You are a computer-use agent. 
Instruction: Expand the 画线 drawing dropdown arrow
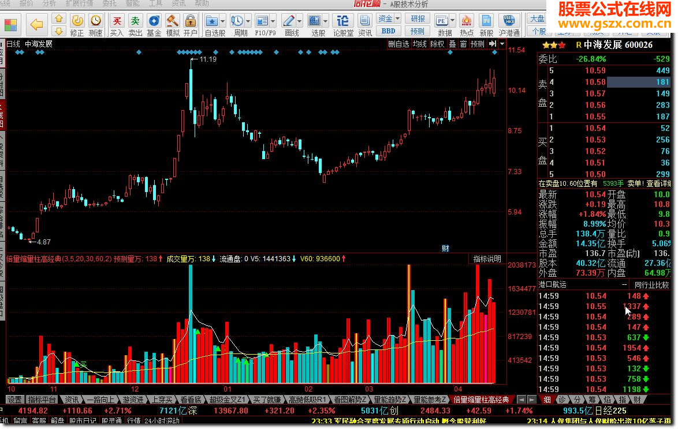[x=299, y=21]
